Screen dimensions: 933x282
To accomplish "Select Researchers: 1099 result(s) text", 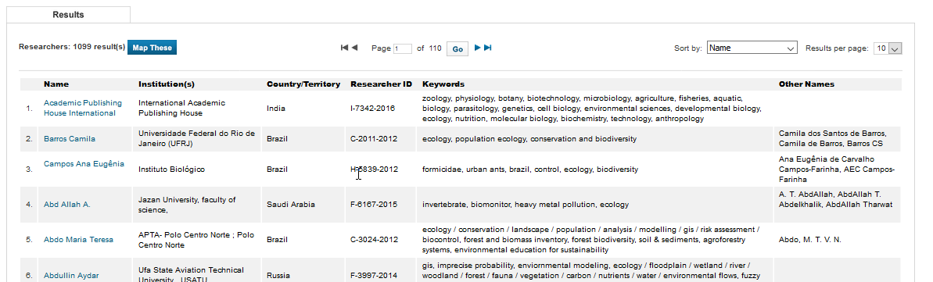I will tap(72, 47).
